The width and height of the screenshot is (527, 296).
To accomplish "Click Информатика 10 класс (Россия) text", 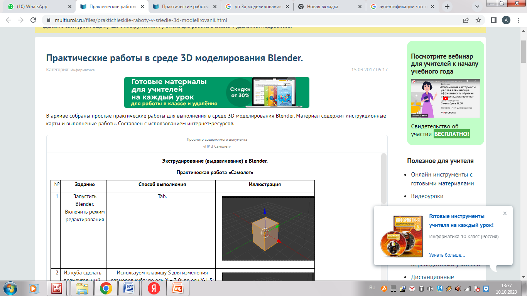I will click(464, 237).
